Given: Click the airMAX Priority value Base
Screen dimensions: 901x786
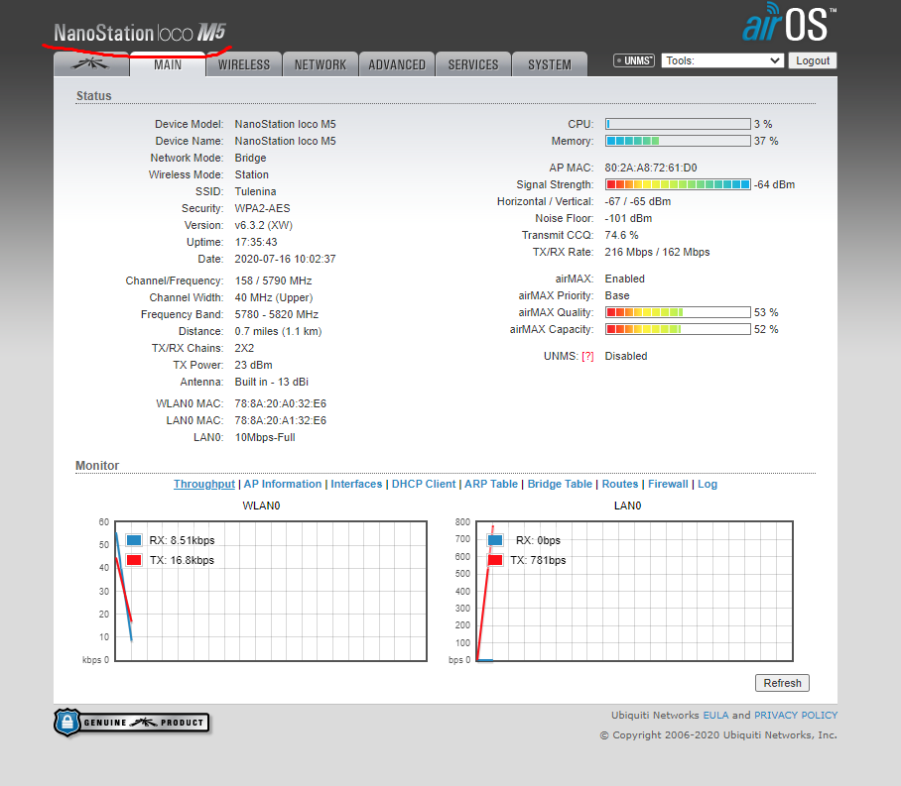Looking at the screenshot, I should (617, 295).
